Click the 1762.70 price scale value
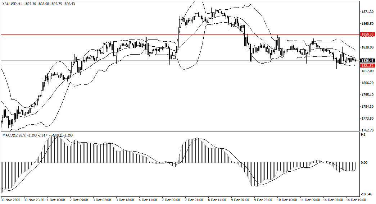The height and width of the screenshot is (204, 376). coord(367,130)
